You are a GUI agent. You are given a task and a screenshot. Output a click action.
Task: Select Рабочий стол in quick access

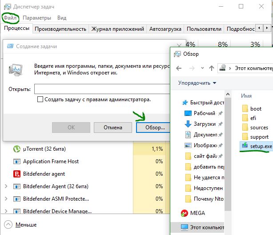click(200, 113)
